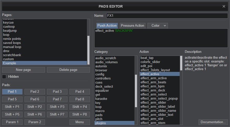Toggle the Hidden checkbox
Screen dimensions: 230x127
coord(4,77)
